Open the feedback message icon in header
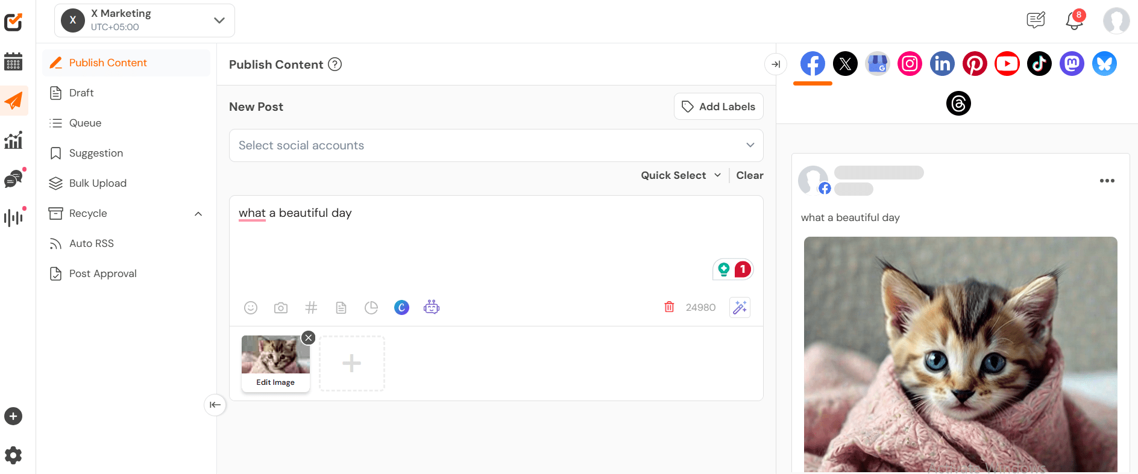1138x474 pixels. click(x=1036, y=20)
